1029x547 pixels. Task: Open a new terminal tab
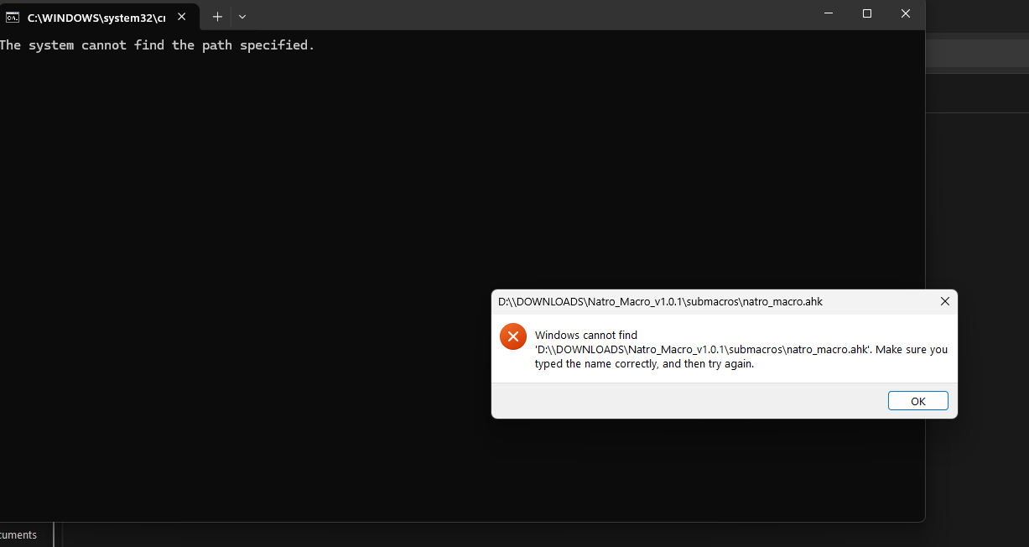pos(217,16)
